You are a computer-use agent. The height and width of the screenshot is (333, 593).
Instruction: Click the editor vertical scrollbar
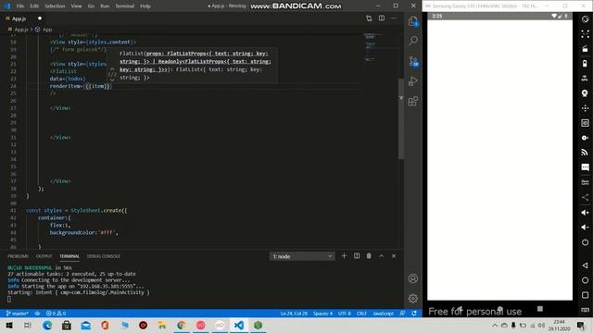(x=401, y=119)
